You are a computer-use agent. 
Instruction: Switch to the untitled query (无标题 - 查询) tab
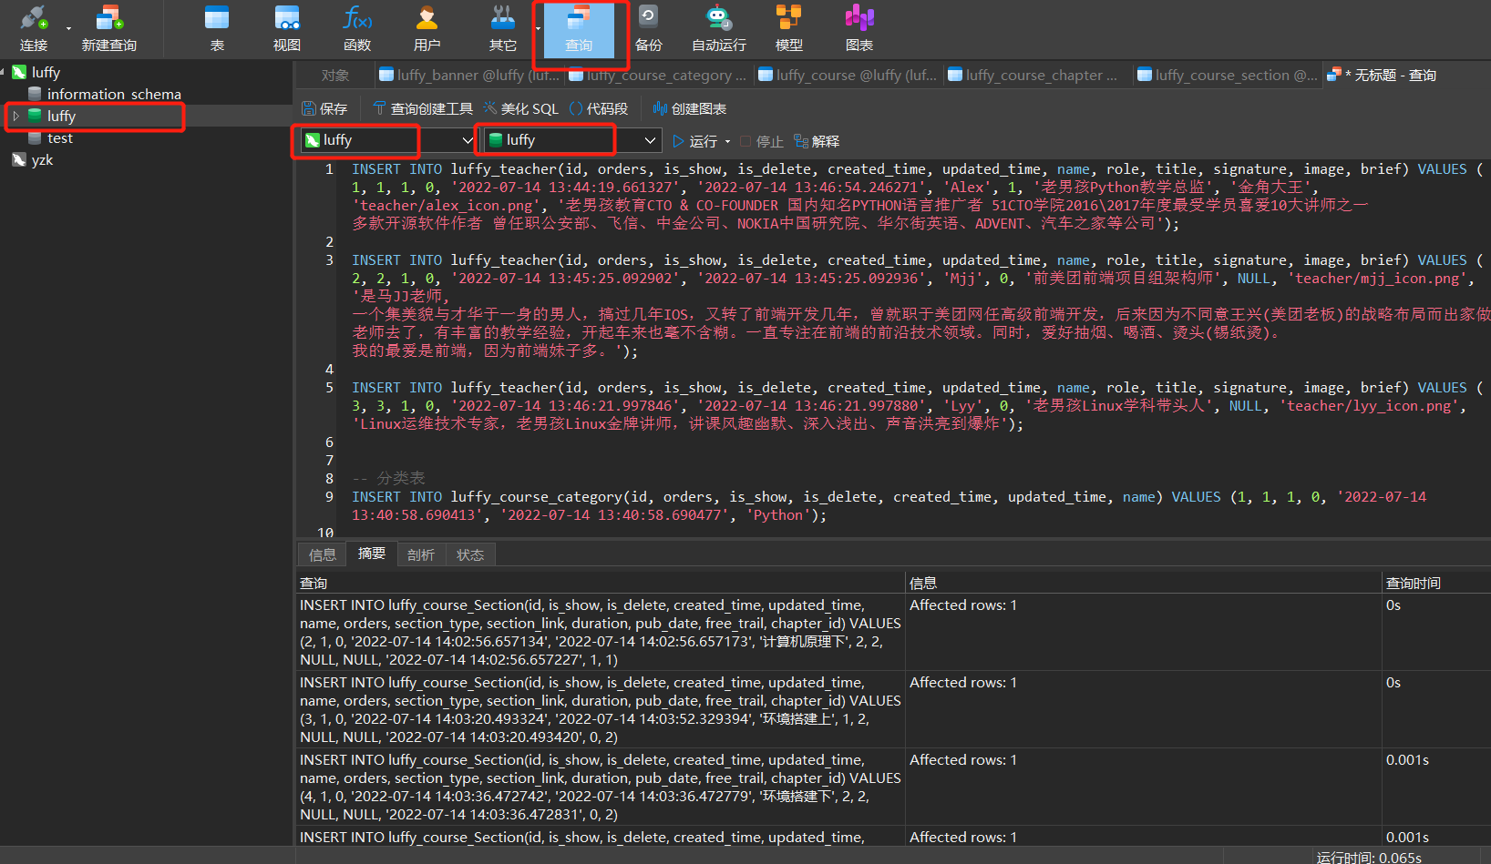(x=1383, y=75)
